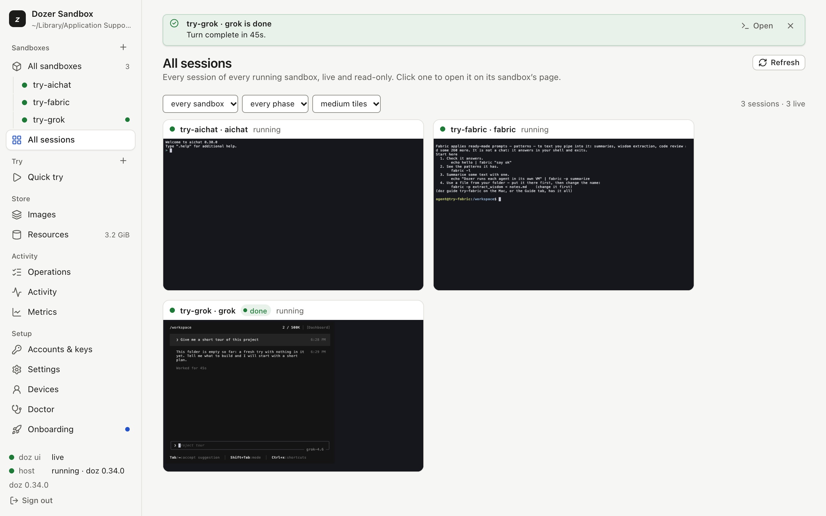This screenshot has width=826, height=516.
Task: Open the every phase filter dropdown
Action: pos(275,104)
